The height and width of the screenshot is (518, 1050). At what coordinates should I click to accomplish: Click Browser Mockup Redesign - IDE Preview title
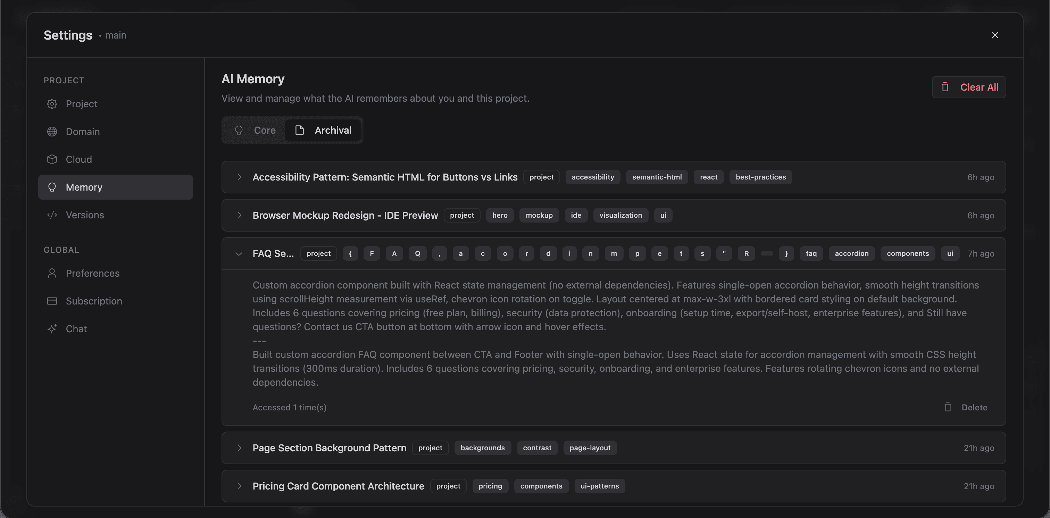345,215
